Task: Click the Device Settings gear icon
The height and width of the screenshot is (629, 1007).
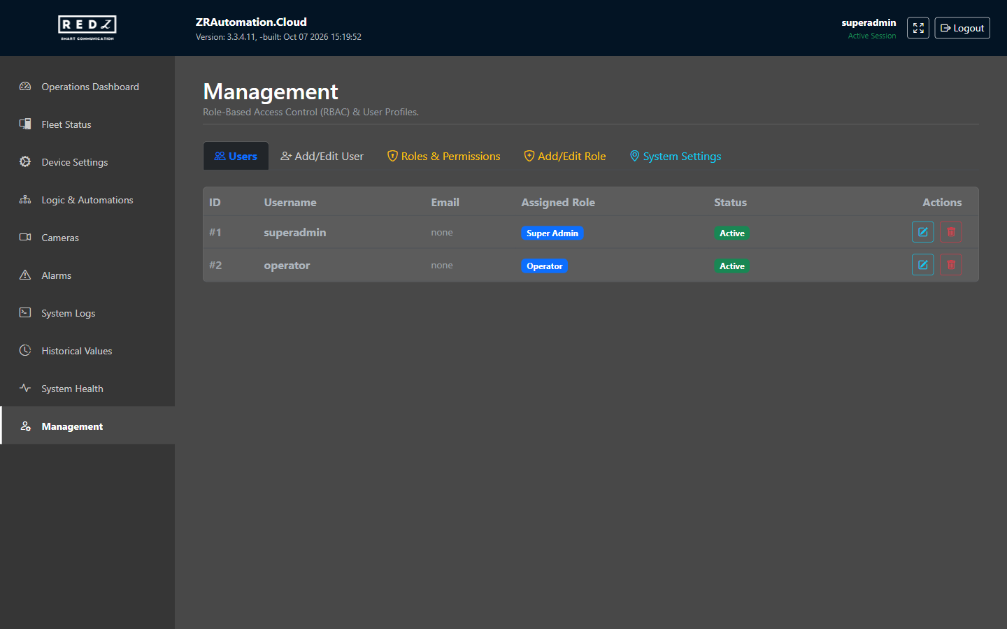Action: pyautogui.click(x=25, y=162)
